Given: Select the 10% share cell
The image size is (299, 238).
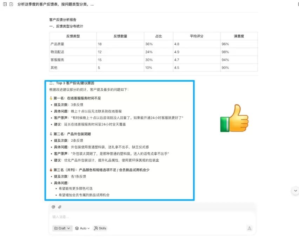Looking at the screenshot, I should (x=159, y=67).
